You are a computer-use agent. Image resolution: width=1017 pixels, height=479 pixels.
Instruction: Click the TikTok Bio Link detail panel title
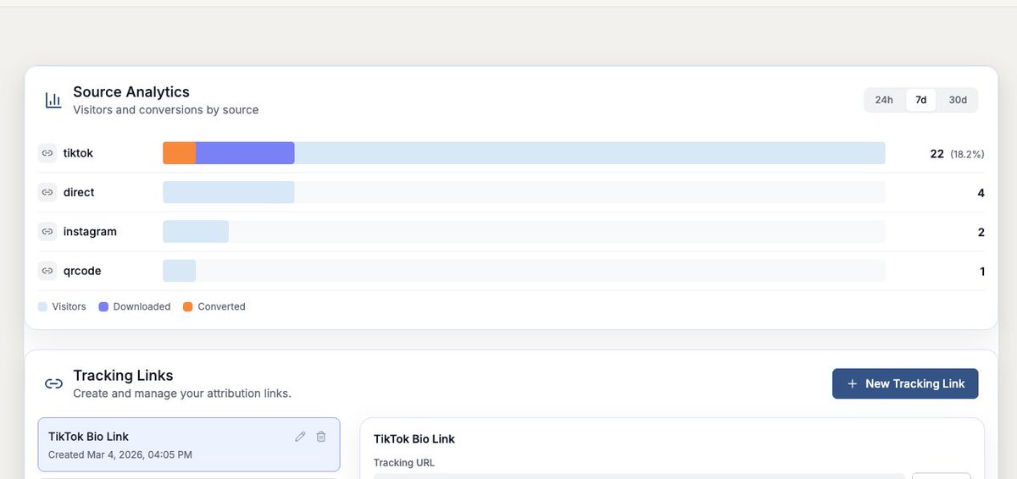tap(414, 438)
